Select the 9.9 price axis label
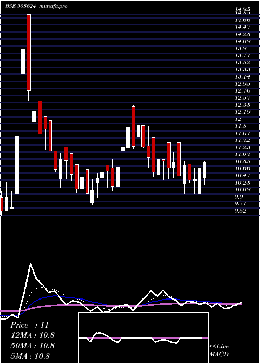 point(239,197)
